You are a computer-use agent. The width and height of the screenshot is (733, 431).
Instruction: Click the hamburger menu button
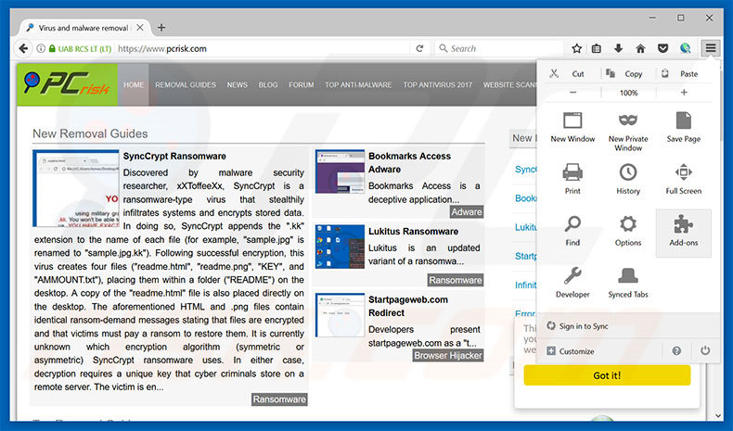(x=710, y=48)
